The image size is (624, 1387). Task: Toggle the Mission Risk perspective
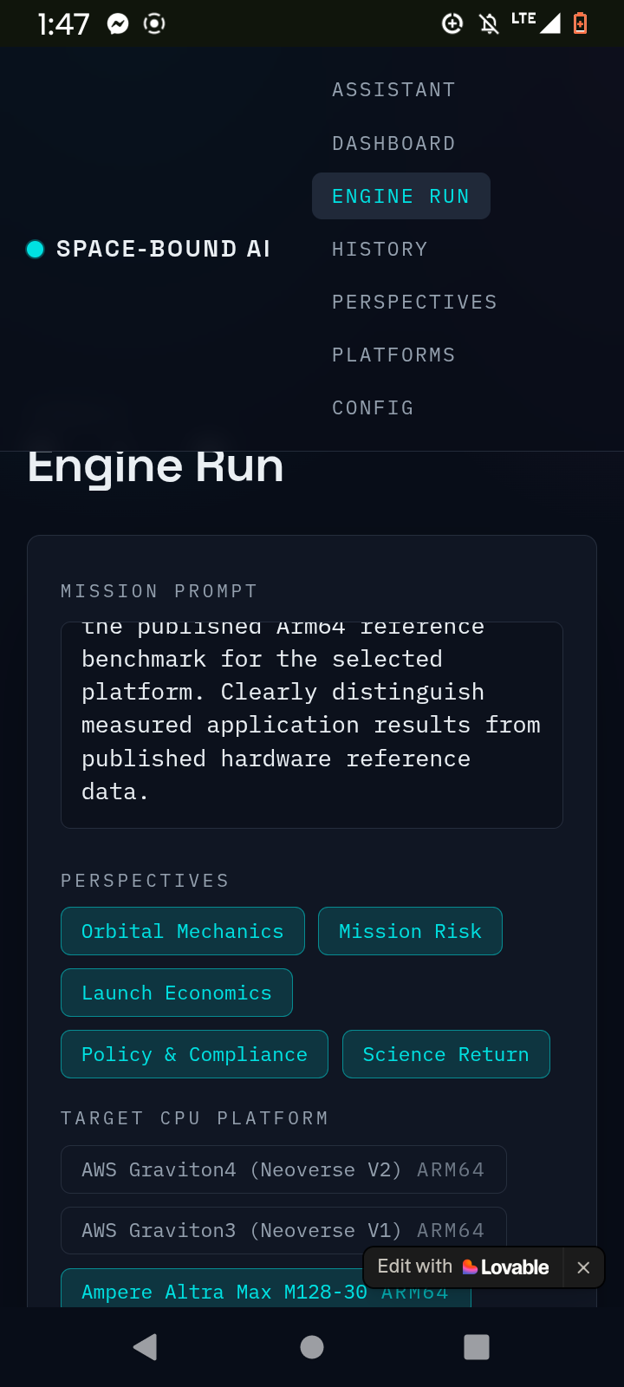410,931
